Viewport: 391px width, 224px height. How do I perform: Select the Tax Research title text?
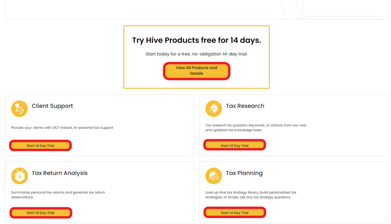click(245, 106)
